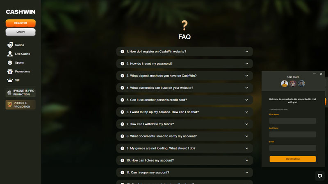Click the Casino dice icon in sidebar
328x184 pixels.
click(10, 45)
